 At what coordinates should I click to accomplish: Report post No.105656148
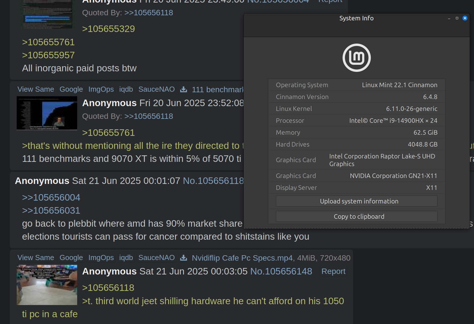point(334,271)
